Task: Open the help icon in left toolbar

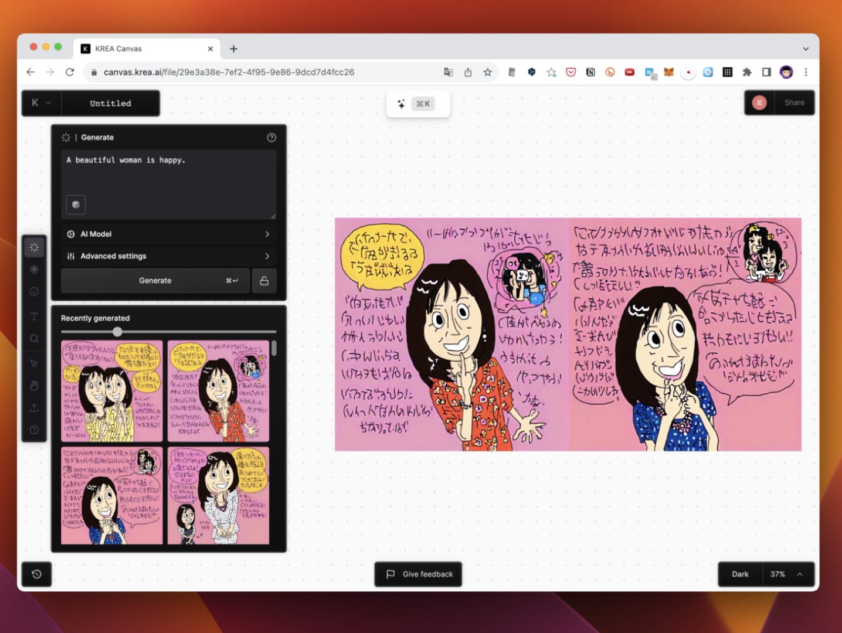Action: click(34, 430)
